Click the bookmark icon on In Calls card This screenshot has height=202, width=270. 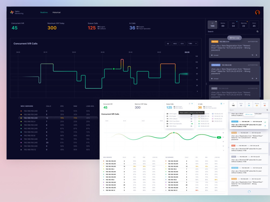pyautogui.click(x=221, y=103)
